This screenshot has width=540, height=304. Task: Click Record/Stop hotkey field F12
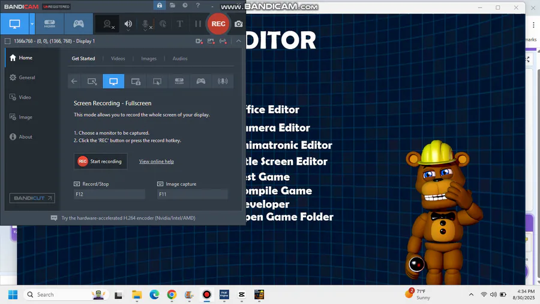[109, 194]
